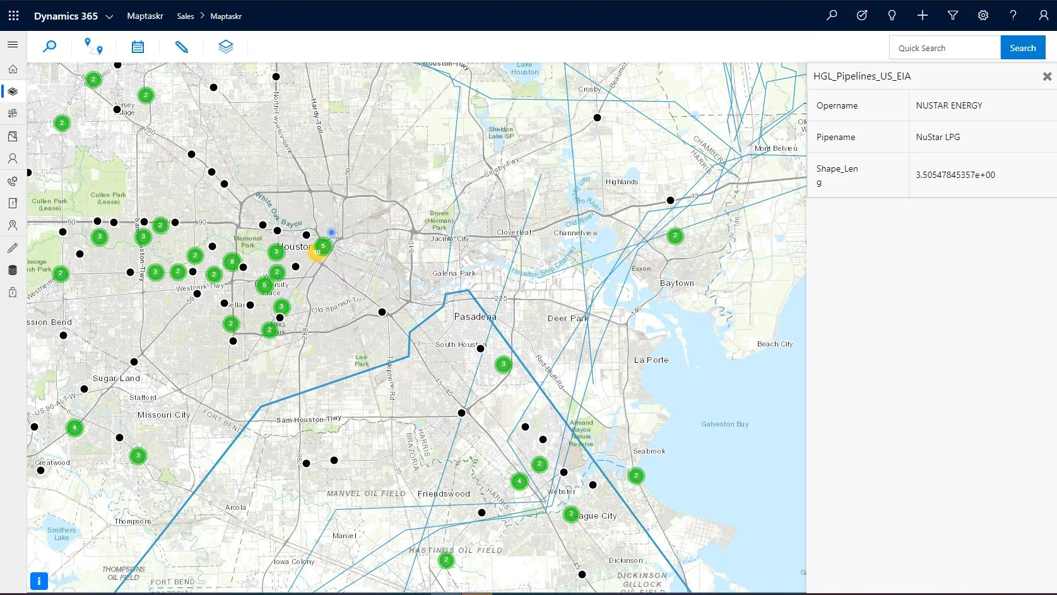This screenshot has height=595, width=1057.
Task: Click the green cluster marker numbered 8
Action: 232,261
